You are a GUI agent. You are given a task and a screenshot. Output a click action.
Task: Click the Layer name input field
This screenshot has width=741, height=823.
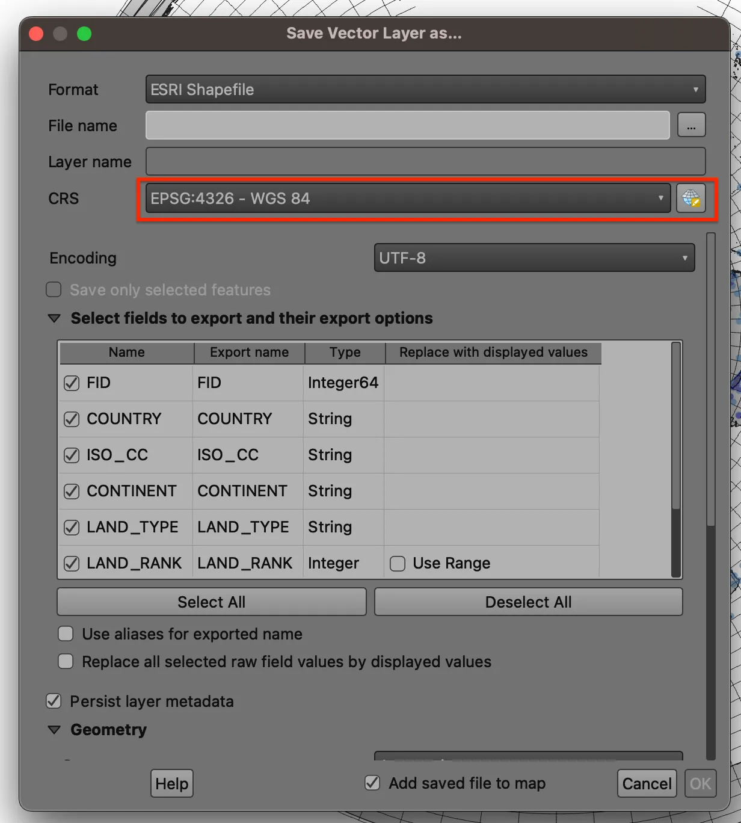(x=421, y=161)
